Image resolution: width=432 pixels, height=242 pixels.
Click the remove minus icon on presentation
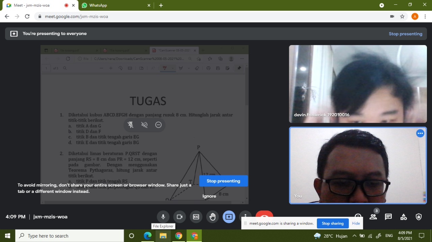pos(158,125)
